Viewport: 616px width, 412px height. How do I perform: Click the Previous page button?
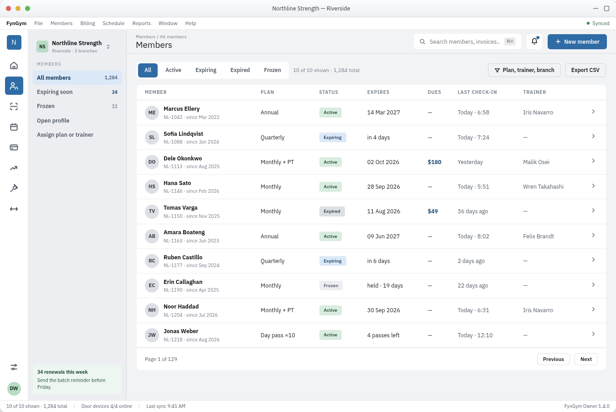[x=554, y=359]
